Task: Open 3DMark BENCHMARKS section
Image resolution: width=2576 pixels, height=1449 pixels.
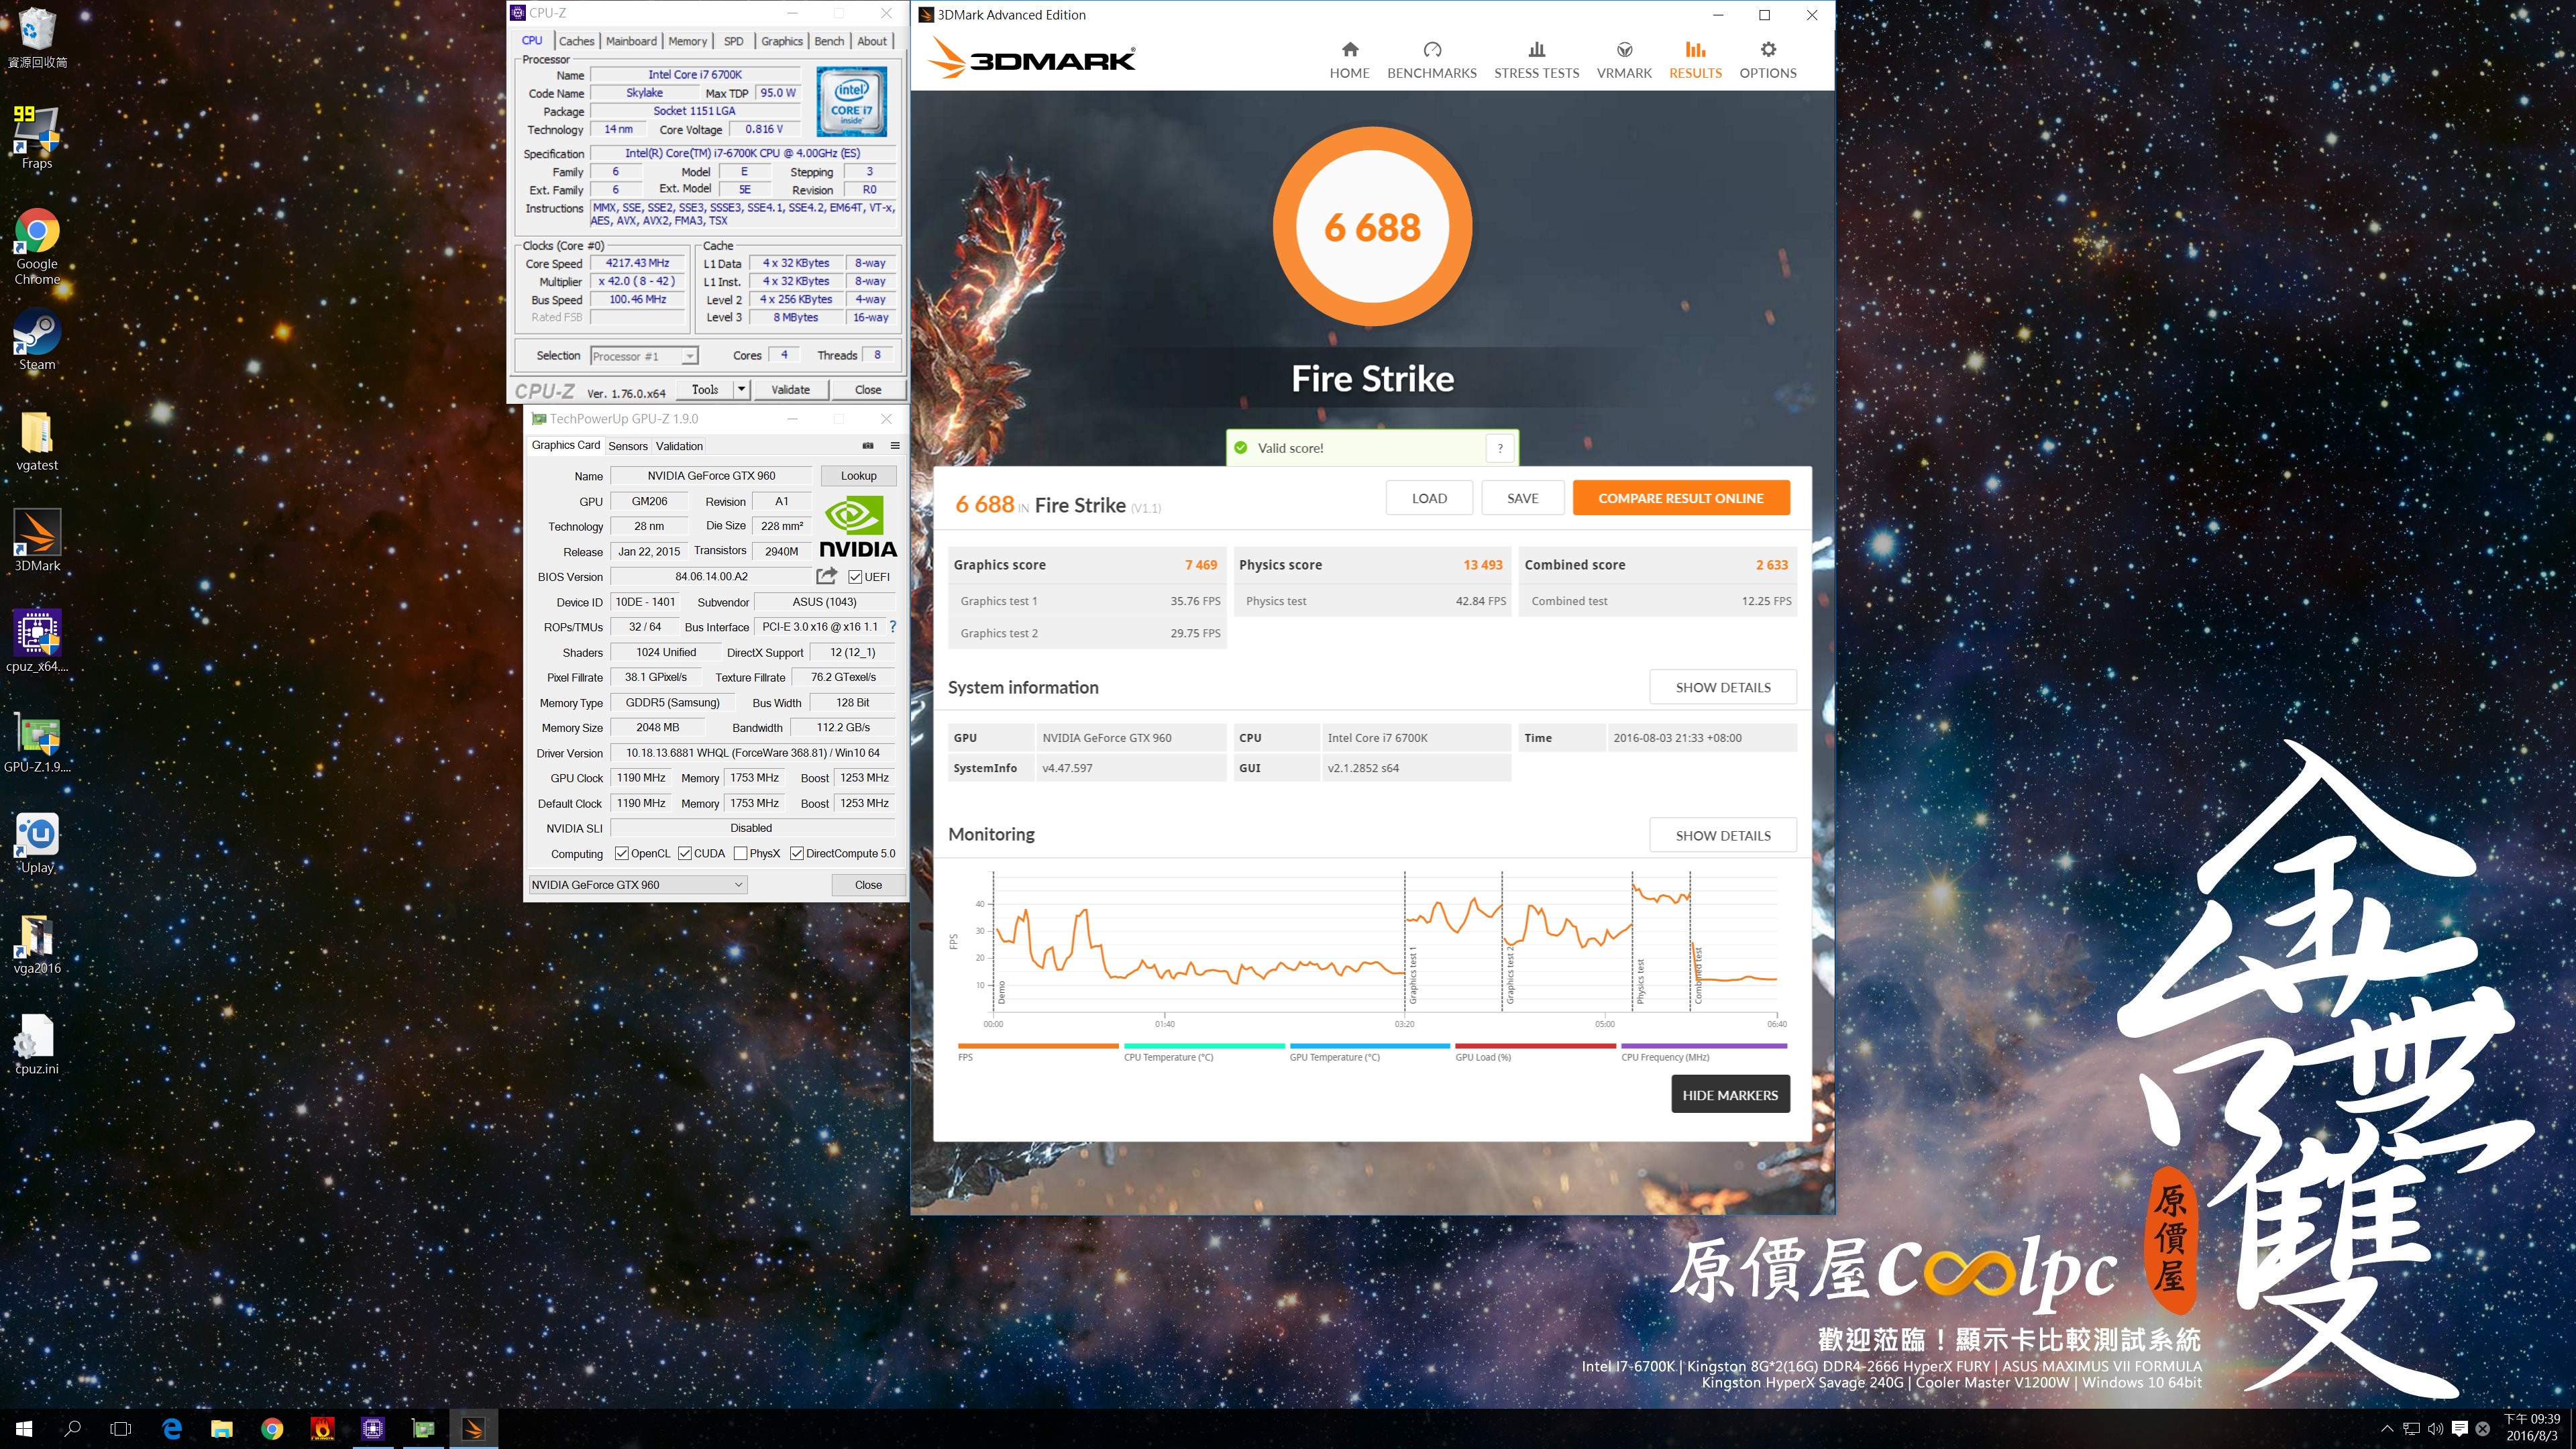Action: (x=1431, y=60)
